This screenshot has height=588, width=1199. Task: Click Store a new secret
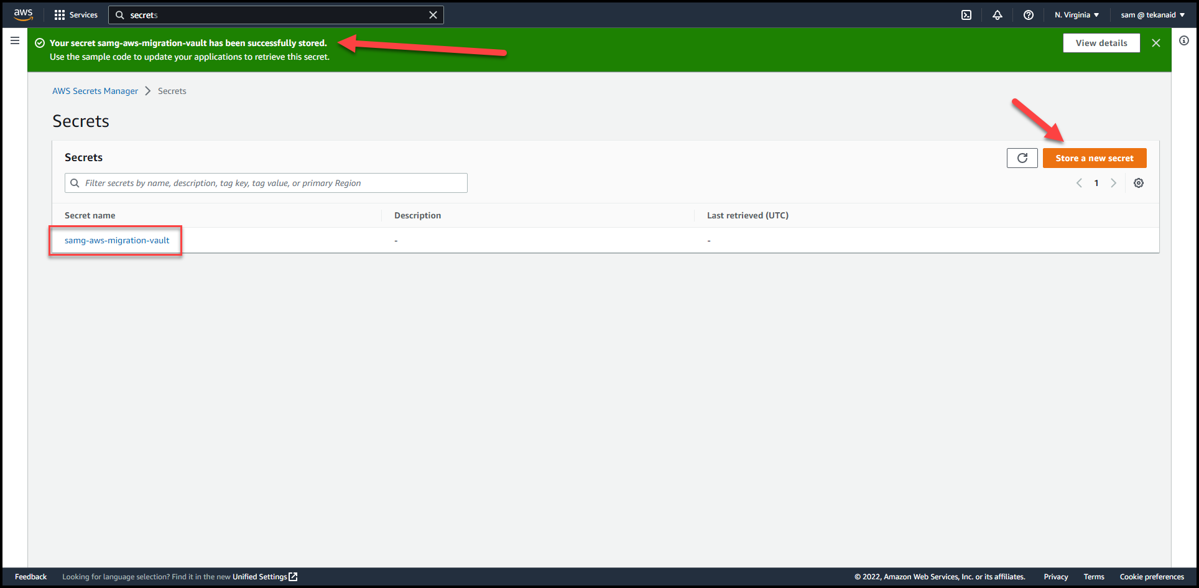[x=1095, y=157]
